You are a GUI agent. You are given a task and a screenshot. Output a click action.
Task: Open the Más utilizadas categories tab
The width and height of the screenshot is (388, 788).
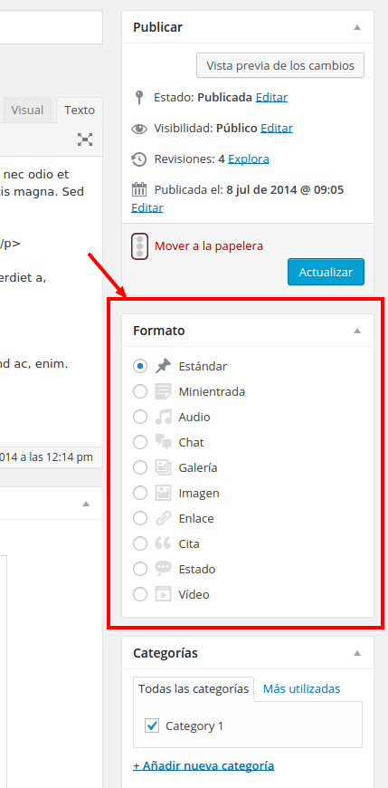(302, 688)
